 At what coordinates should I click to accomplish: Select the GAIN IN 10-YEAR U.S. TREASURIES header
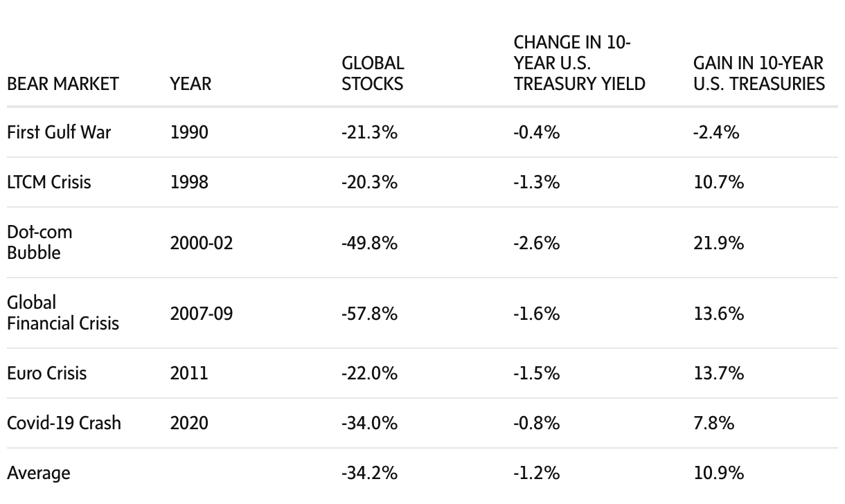coord(758,73)
